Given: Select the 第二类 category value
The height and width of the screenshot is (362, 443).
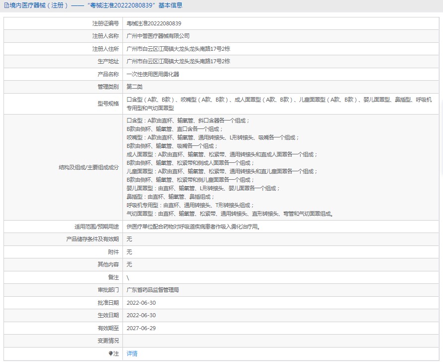Looking at the screenshot, I should pyautogui.click(x=134, y=87).
